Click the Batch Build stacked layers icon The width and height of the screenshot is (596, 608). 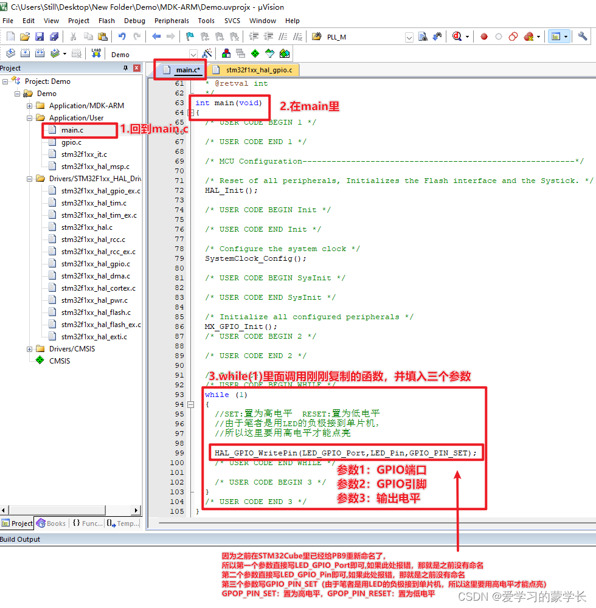coord(55,54)
